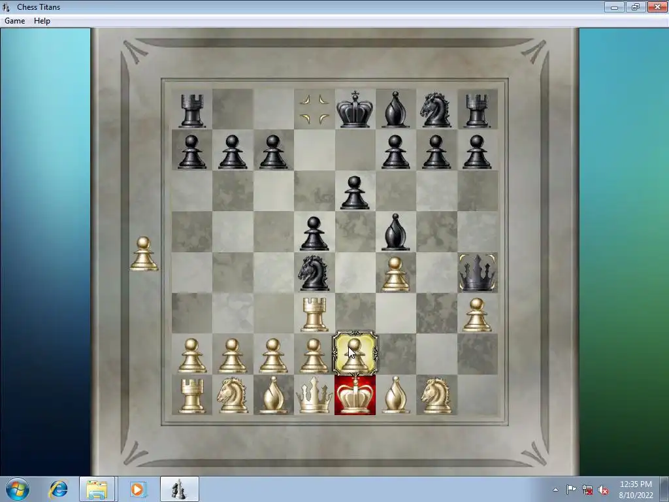Click the black knight on g8

(x=436, y=110)
